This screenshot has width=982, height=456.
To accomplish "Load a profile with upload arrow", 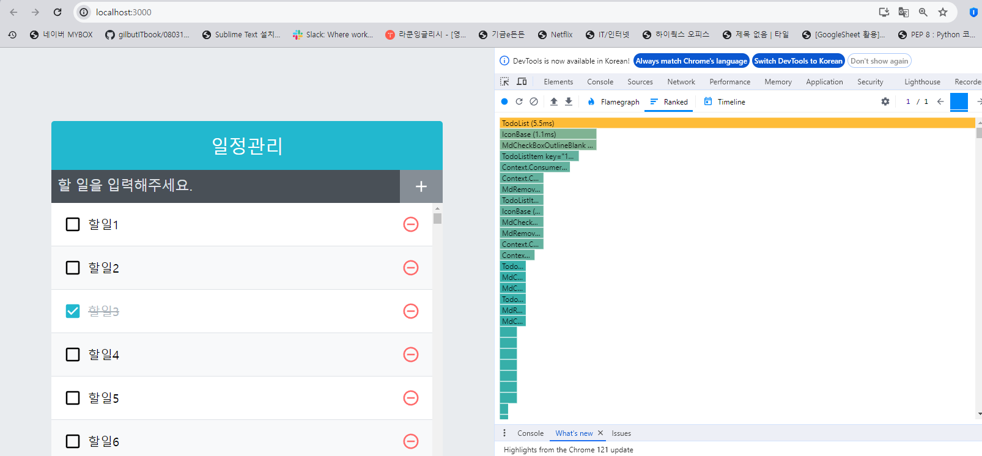I will pos(554,101).
